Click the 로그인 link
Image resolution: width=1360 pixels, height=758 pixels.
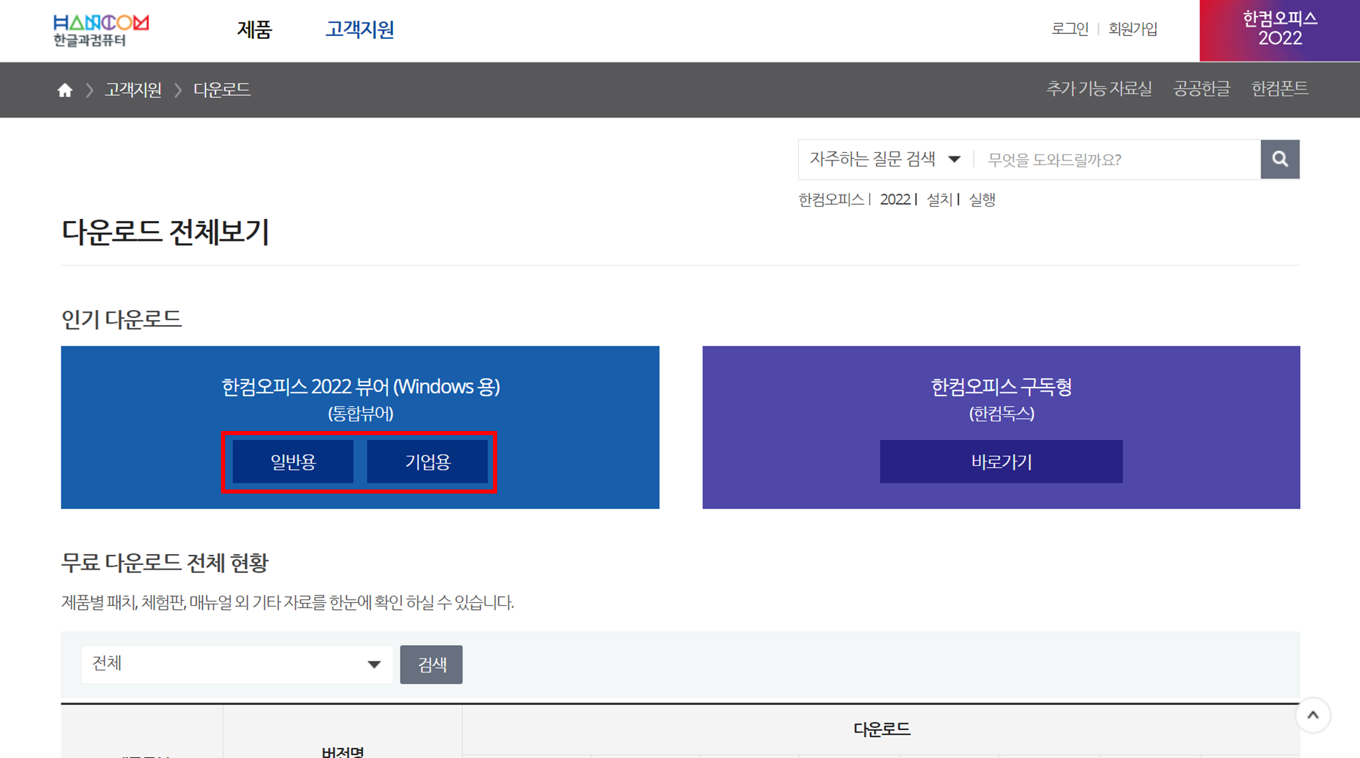(x=1070, y=29)
